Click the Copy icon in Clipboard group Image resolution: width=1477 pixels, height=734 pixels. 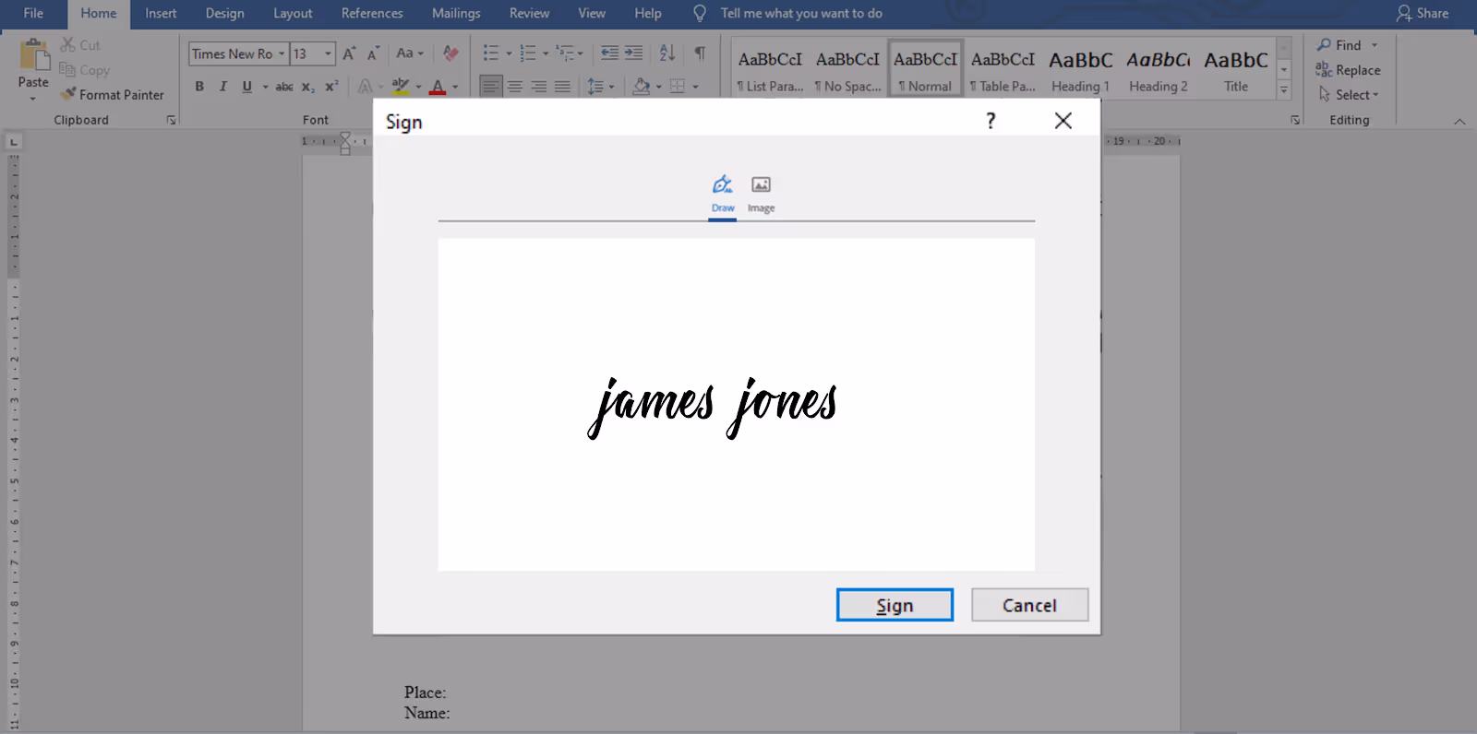point(67,70)
